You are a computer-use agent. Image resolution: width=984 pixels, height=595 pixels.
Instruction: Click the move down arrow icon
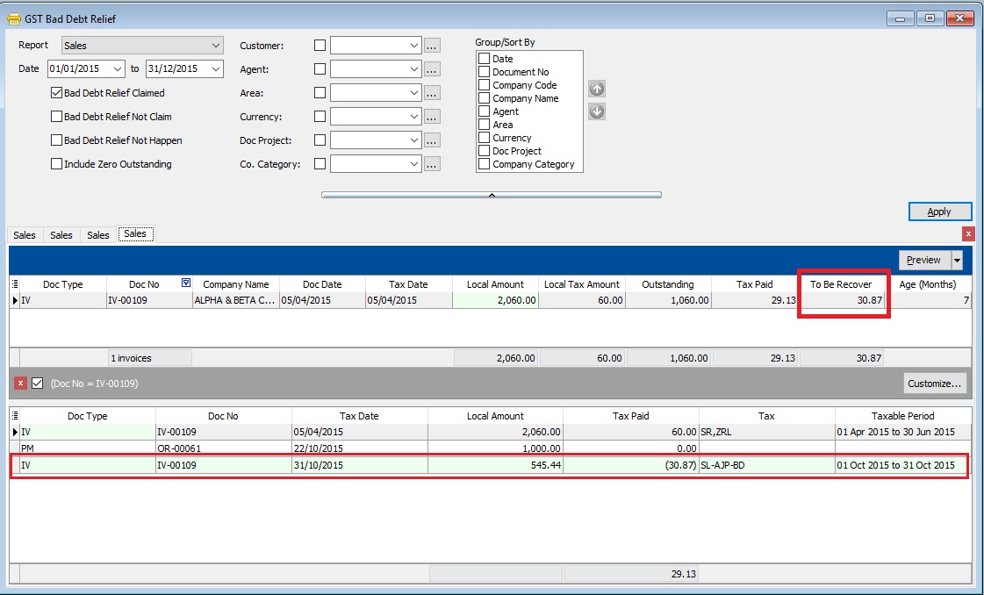pyautogui.click(x=596, y=111)
